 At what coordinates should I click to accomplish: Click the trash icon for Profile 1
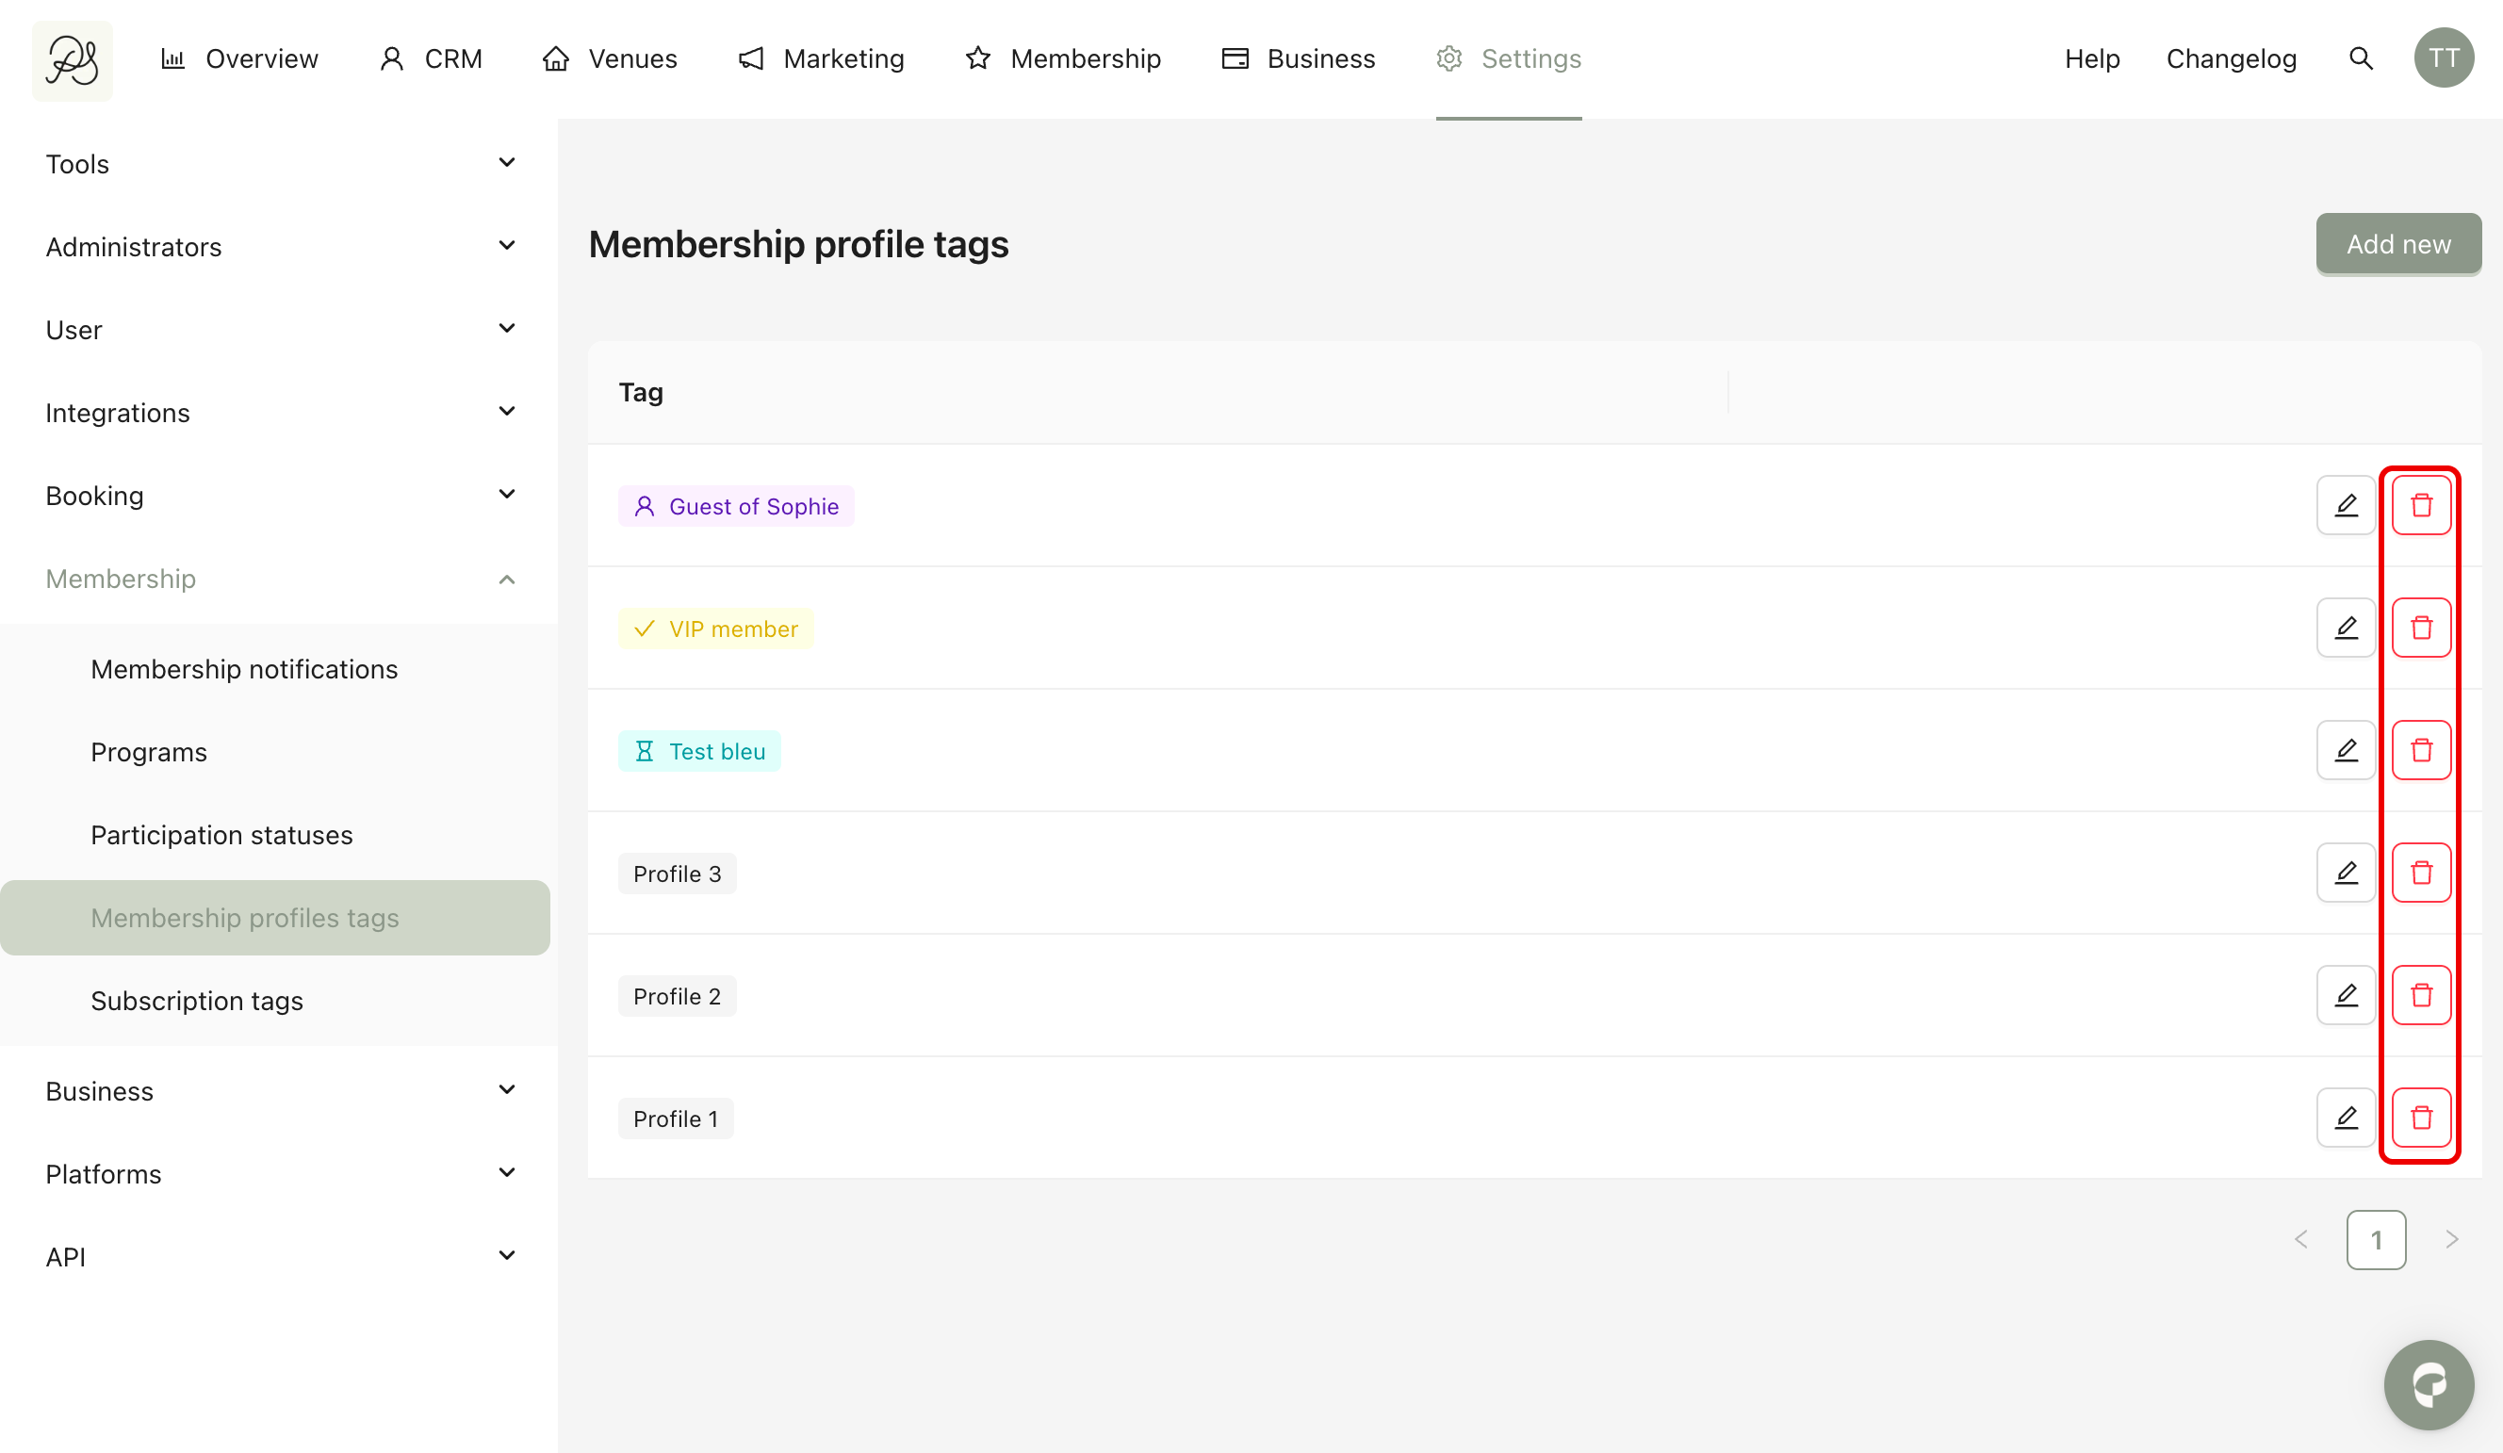[2421, 1118]
